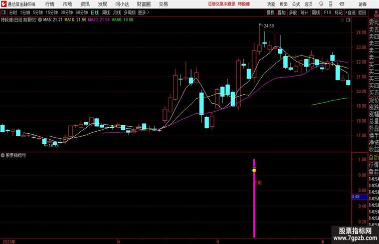Click the diamond icon at chart corner
This screenshot has width=379, height=244.
click(x=342, y=20)
